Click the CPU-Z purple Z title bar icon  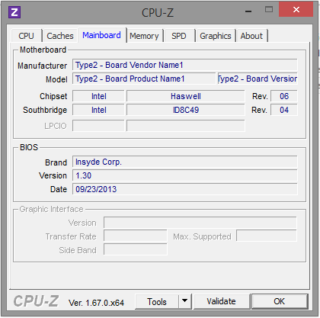[14, 12]
